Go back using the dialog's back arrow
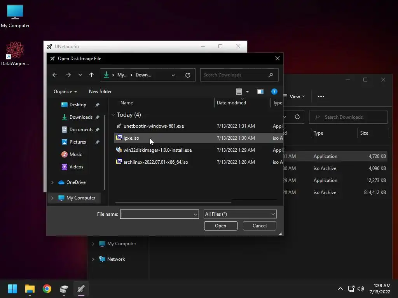 tap(55, 75)
